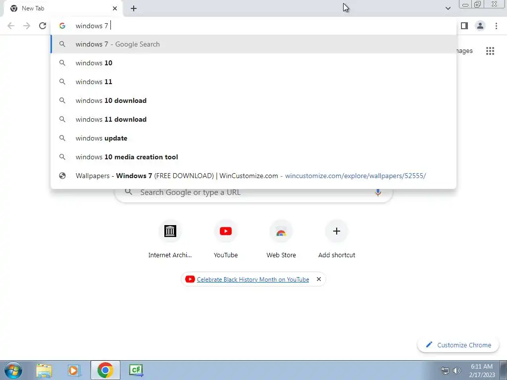Viewport: 507px width, 380px height.
Task: Launch Windows Media Player from the taskbar
Action: click(74, 370)
